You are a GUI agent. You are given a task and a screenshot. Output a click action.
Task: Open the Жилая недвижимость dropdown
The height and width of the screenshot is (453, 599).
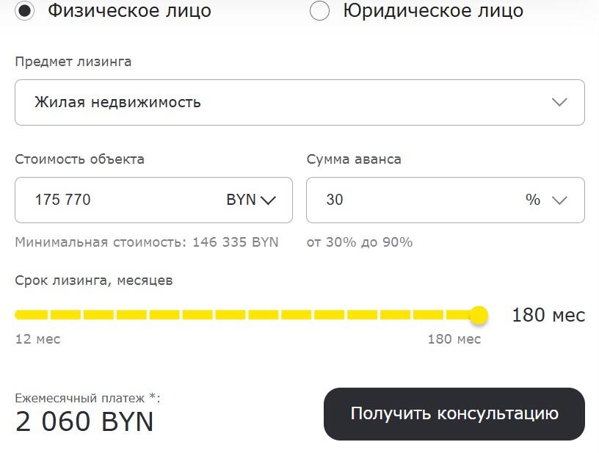point(299,102)
